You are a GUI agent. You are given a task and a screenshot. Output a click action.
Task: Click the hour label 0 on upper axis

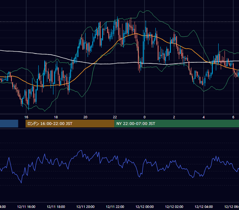[144, 117]
